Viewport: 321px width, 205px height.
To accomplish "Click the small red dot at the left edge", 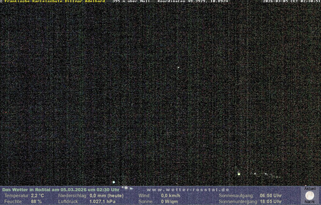I will coord(6,112).
